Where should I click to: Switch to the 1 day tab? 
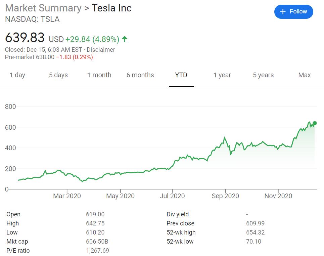[17, 75]
